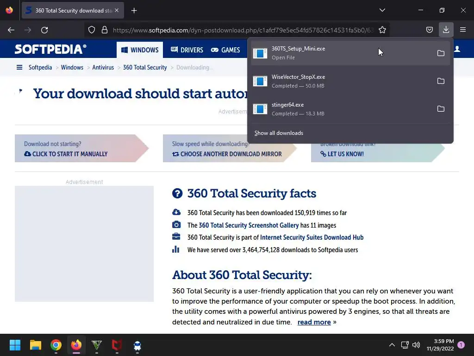Click the read more link
474x356 pixels.
click(x=314, y=322)
